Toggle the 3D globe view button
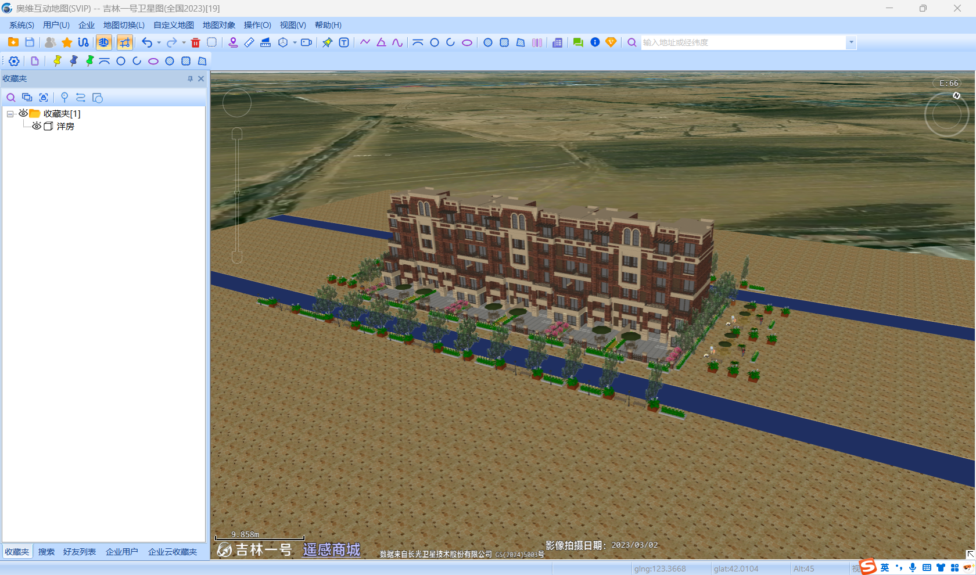Viewport: 976px width, 575px height. pyautogui.click(x=103, y=42)
